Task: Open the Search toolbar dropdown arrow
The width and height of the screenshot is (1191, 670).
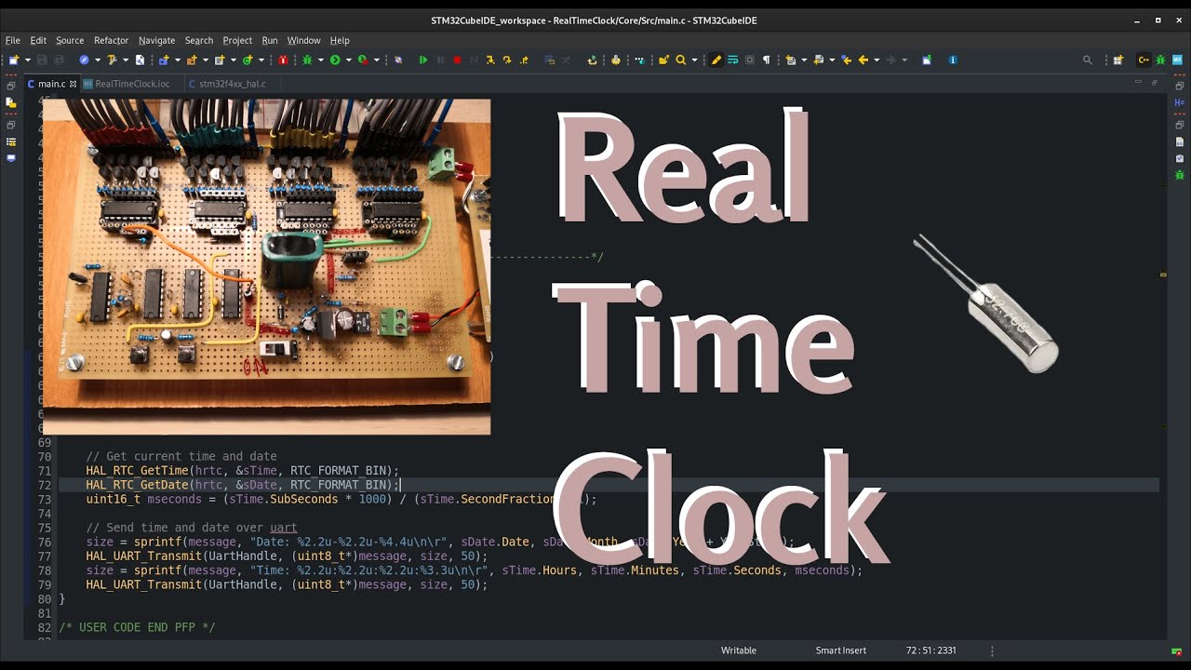Action: (x=694, y=60)
